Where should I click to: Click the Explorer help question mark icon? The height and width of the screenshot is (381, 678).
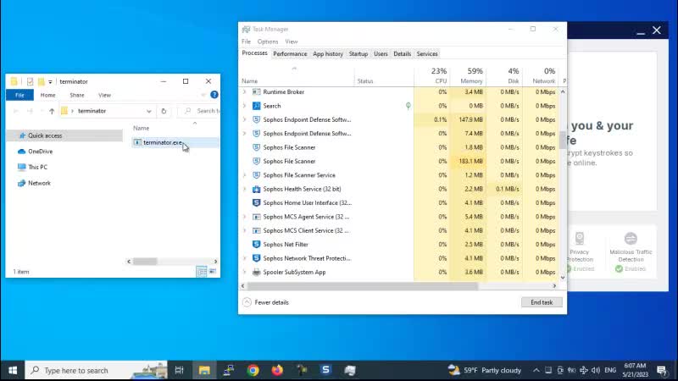pyautogui.click(x=214, y=95)
